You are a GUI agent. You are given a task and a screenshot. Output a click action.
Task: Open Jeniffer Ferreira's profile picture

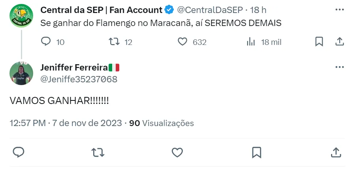(21, 73)
